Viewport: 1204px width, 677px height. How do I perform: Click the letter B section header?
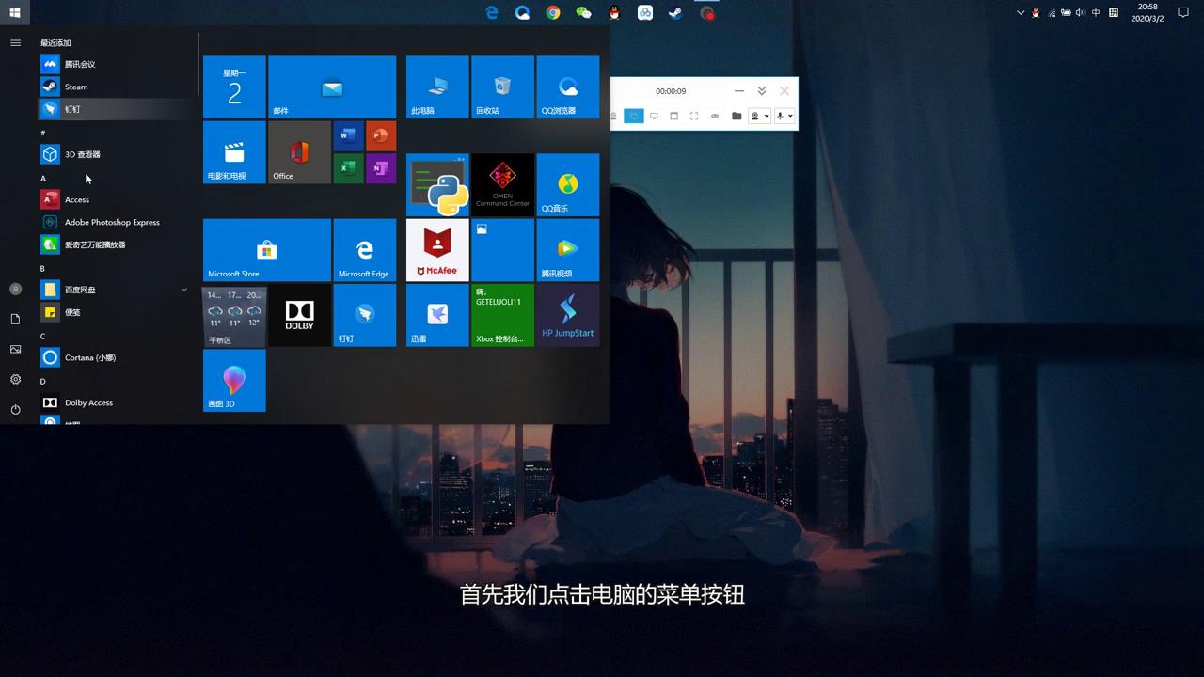(x=42, y=269)
